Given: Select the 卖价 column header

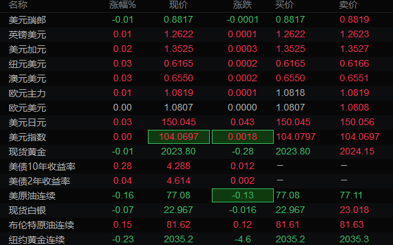Looking at the screenshot, I should point(348,5).
